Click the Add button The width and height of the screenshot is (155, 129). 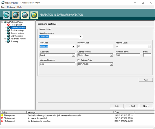coord(146,80)
